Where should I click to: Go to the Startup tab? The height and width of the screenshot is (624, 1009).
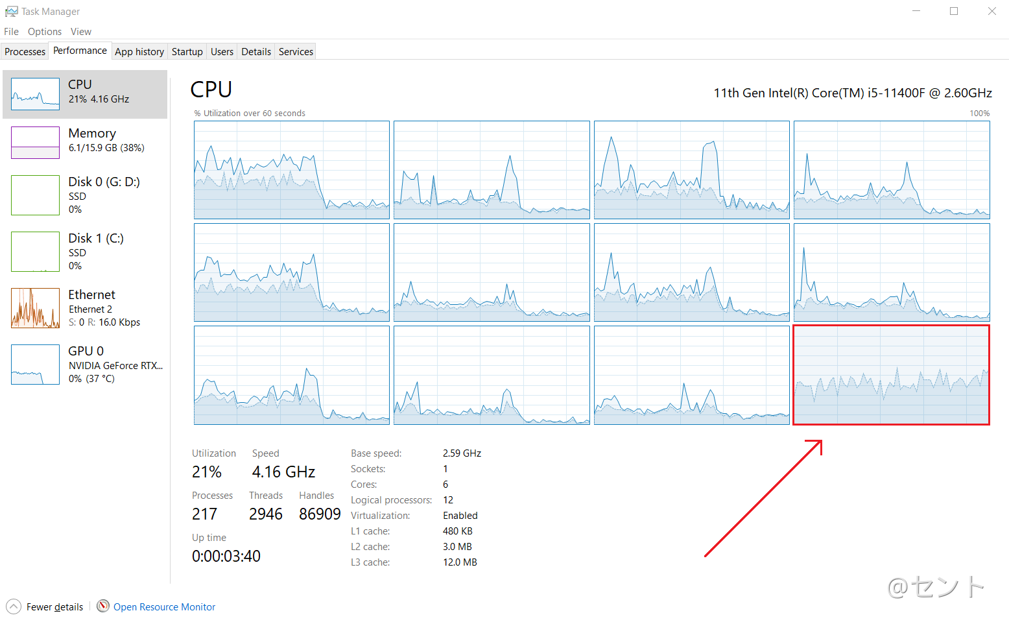tap(187, 52)
